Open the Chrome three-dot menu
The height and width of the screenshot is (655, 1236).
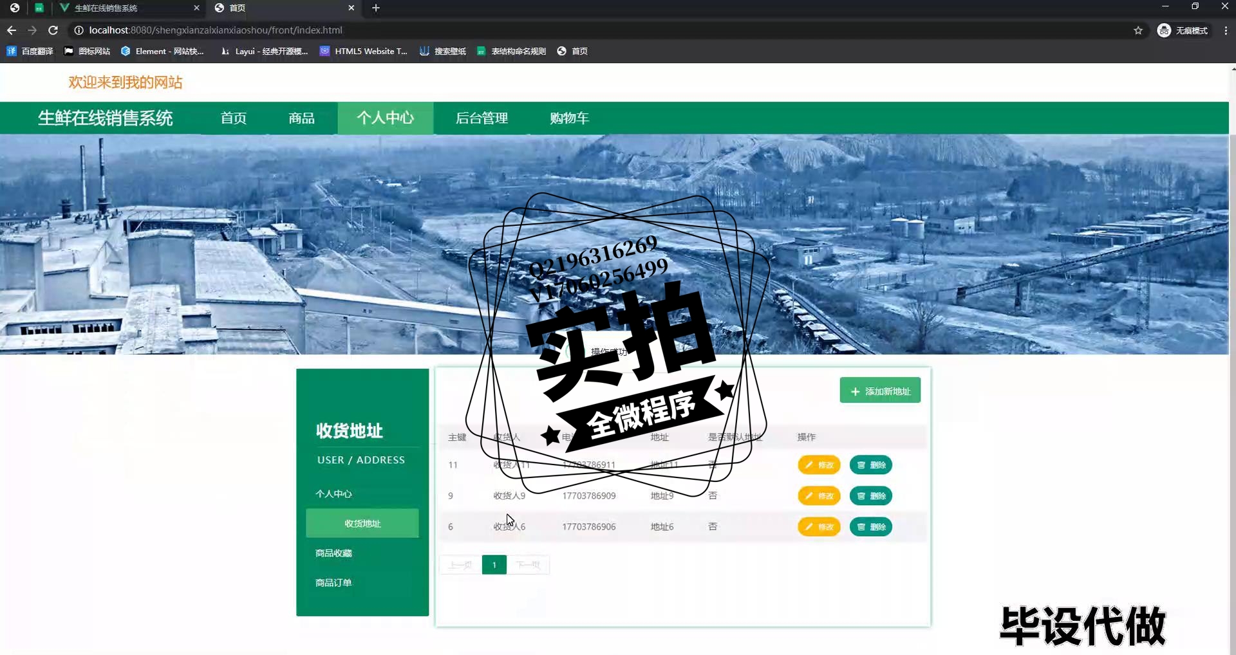coord(1226,30)
